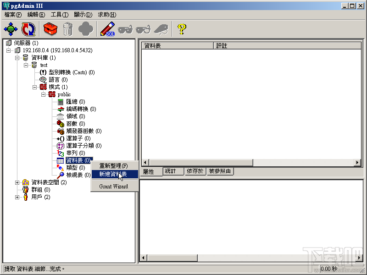Add a new server connection icon
Screen dimensions: 367x275
pyautogui.click(x=10, y=28)
